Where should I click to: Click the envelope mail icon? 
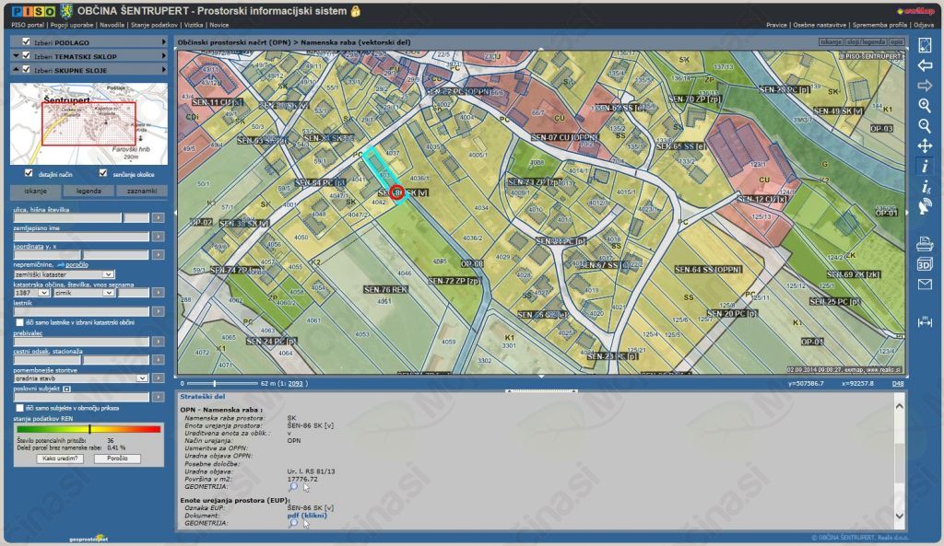[x=925, y=285]
